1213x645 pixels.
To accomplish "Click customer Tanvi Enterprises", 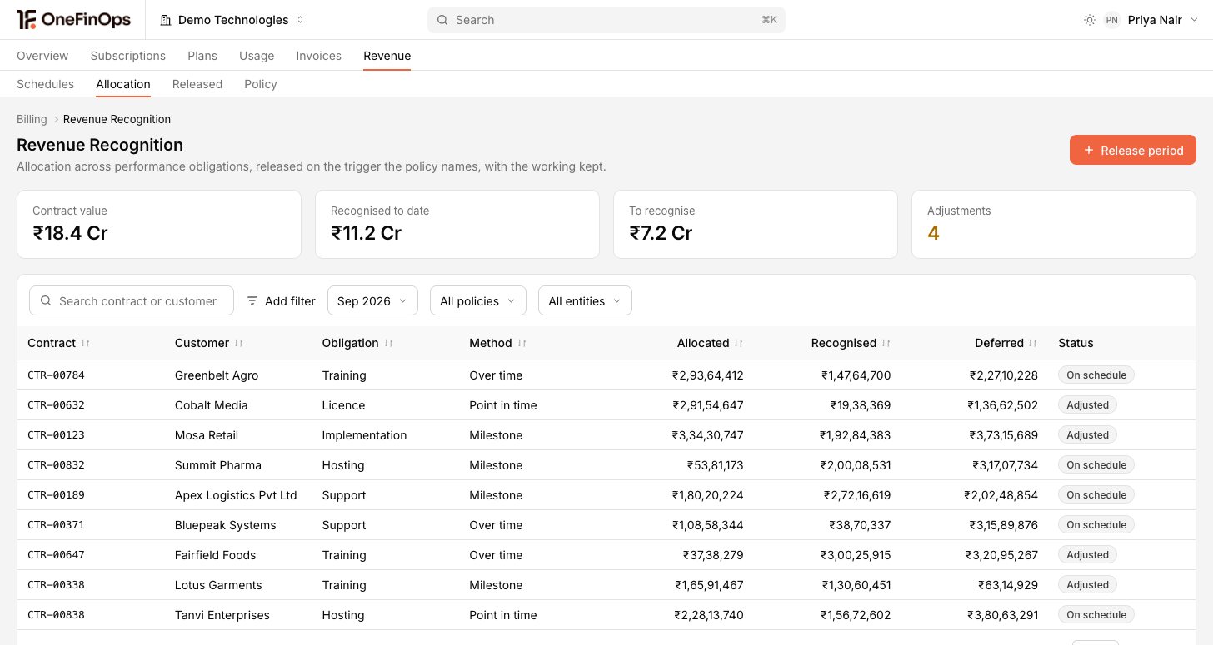I will coord(222,615).
